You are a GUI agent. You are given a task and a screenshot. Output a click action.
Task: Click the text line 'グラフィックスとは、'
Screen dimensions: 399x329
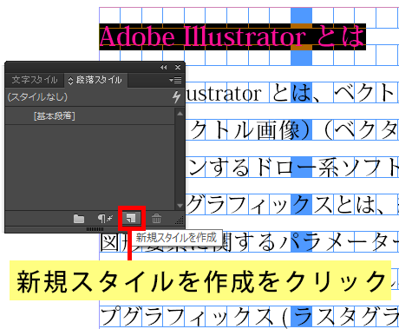(285, 204)
